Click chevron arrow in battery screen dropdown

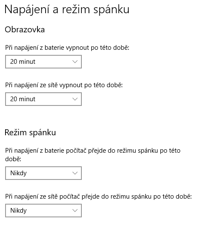75,62
